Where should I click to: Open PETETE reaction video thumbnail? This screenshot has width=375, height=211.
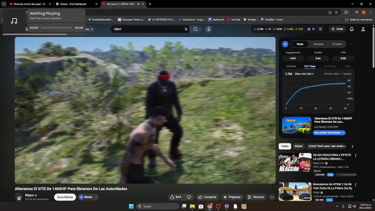coord(295,162)
